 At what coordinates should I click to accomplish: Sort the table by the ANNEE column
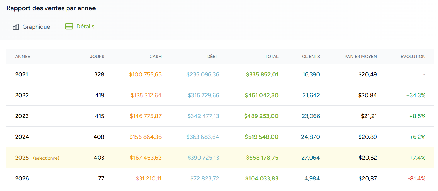pyautogui.click(x=23, y=57)
